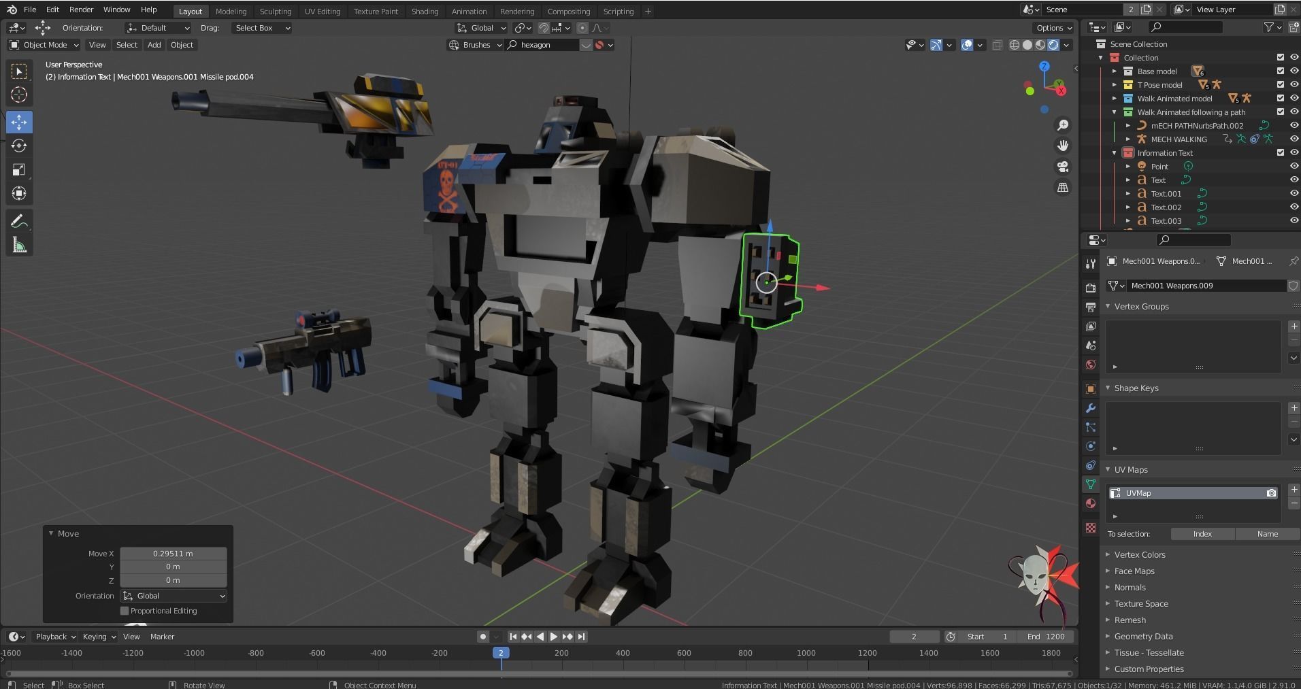
Task: Open the Object Mode dropdown
Action: pyautogui.click(x=44, y=45)
